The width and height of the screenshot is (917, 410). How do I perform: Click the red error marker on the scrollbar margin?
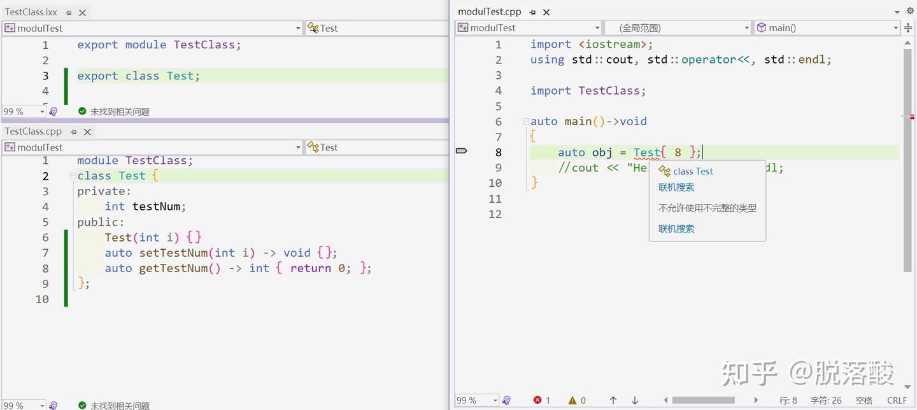pos(913,117)
